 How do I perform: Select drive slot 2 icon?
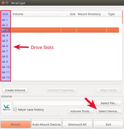click(x=4, y=25)
